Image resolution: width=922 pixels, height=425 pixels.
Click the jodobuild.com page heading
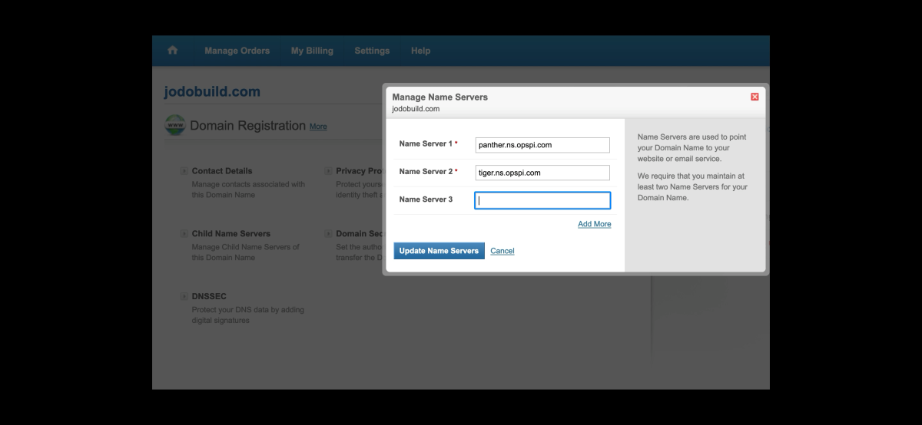tap(212, 92)
